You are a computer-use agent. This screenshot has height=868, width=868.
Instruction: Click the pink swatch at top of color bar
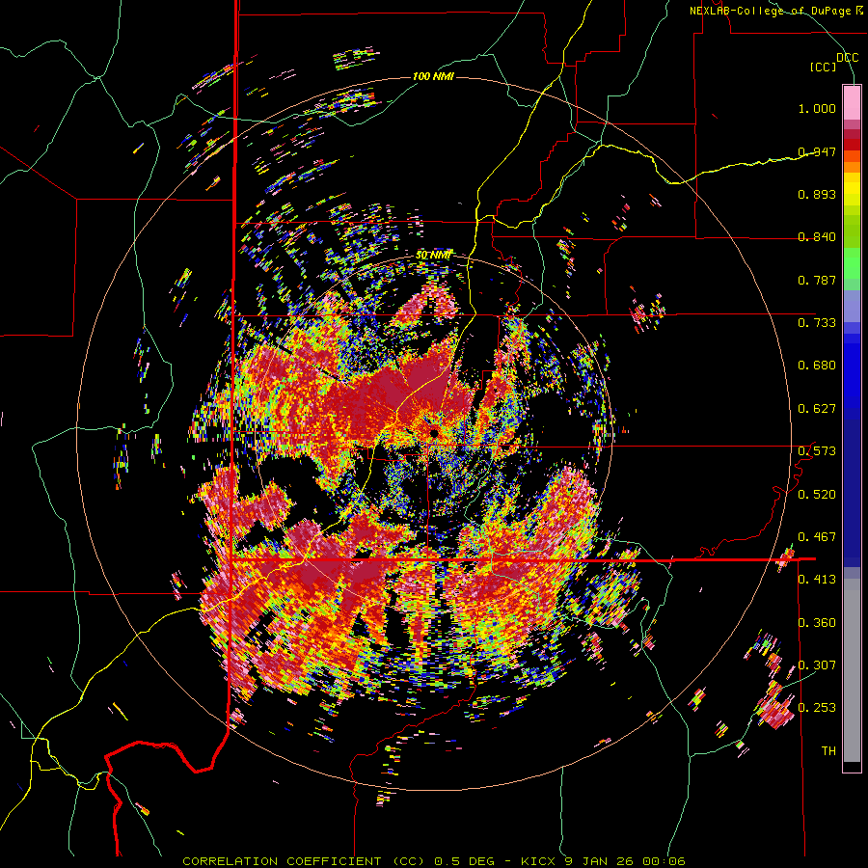click(x=852, y=102)
